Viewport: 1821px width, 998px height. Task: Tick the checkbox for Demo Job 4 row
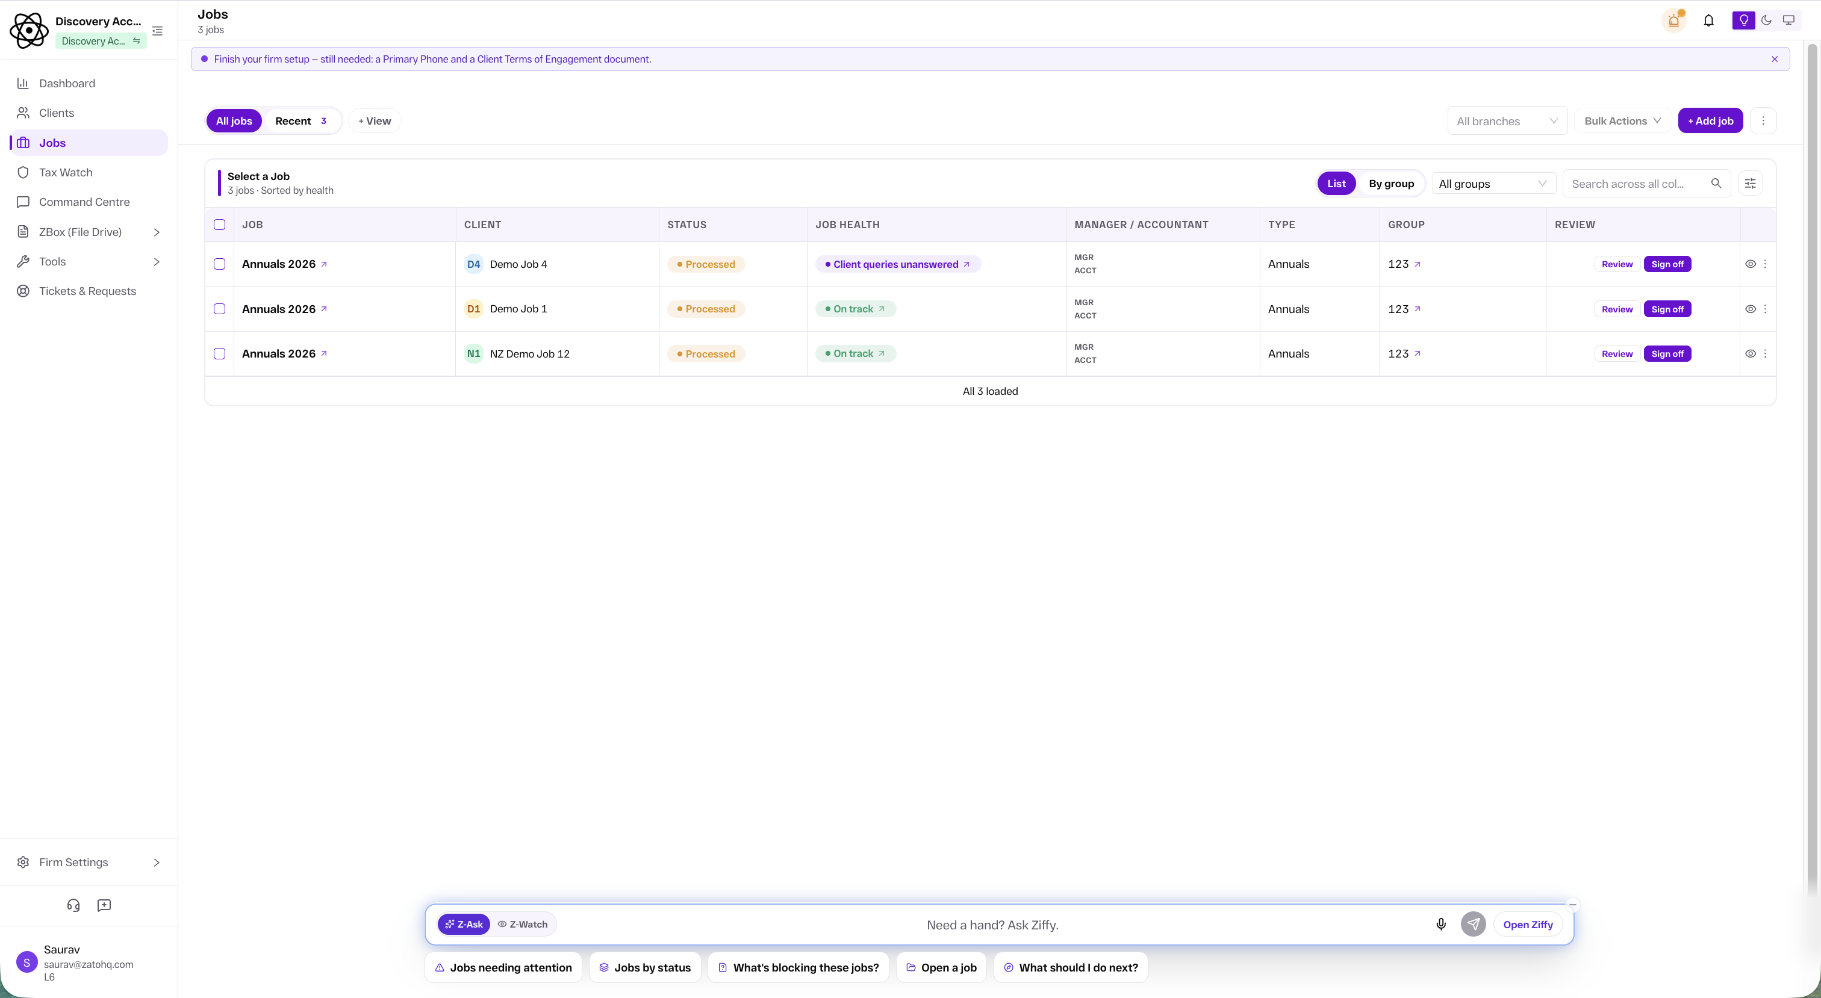pos(220,264)
